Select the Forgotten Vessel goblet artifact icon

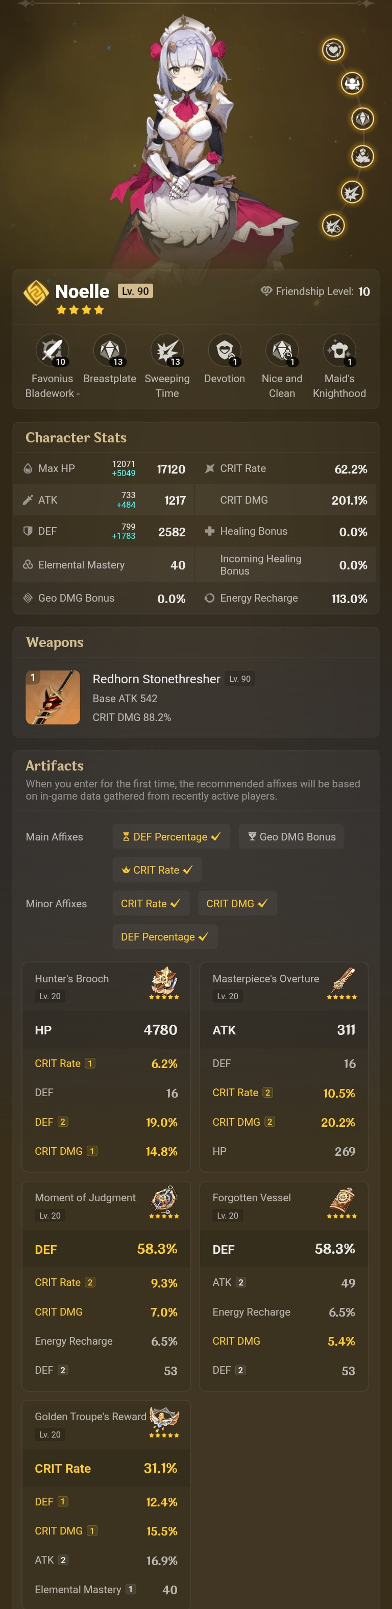pyautogui.click(x=342, y=1201)
